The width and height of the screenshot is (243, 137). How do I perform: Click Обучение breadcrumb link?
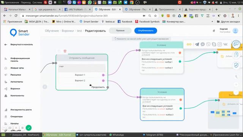click(x=52, y=31)
